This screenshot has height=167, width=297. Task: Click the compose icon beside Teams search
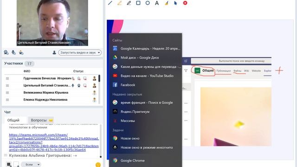click(186, 61)
